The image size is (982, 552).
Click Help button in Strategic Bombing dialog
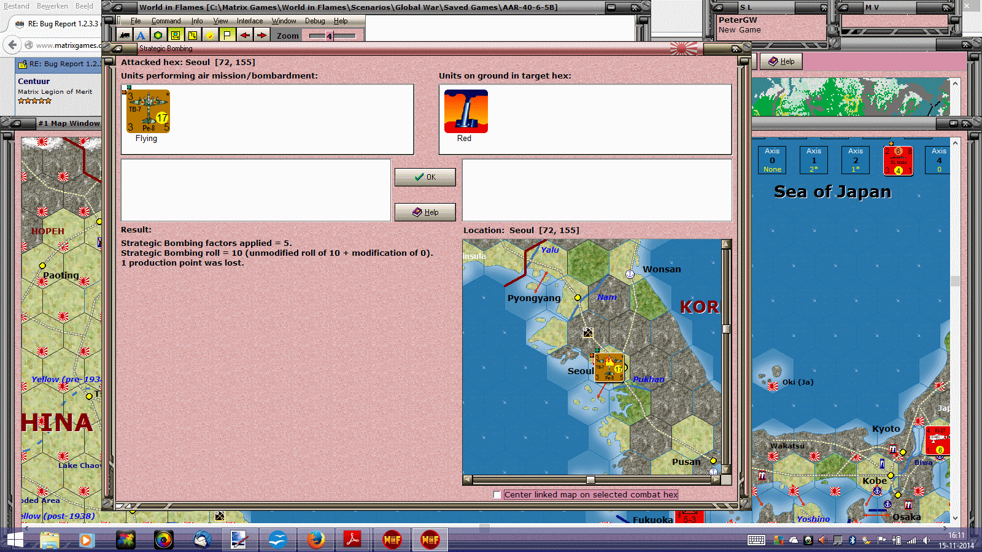(x=425, y=212)
